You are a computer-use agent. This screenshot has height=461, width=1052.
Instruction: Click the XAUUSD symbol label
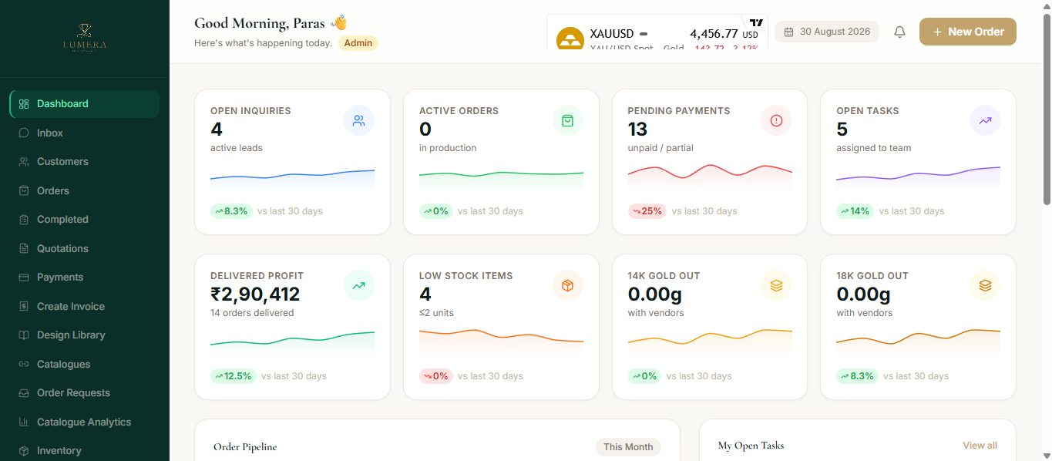(x=611, y=34)
